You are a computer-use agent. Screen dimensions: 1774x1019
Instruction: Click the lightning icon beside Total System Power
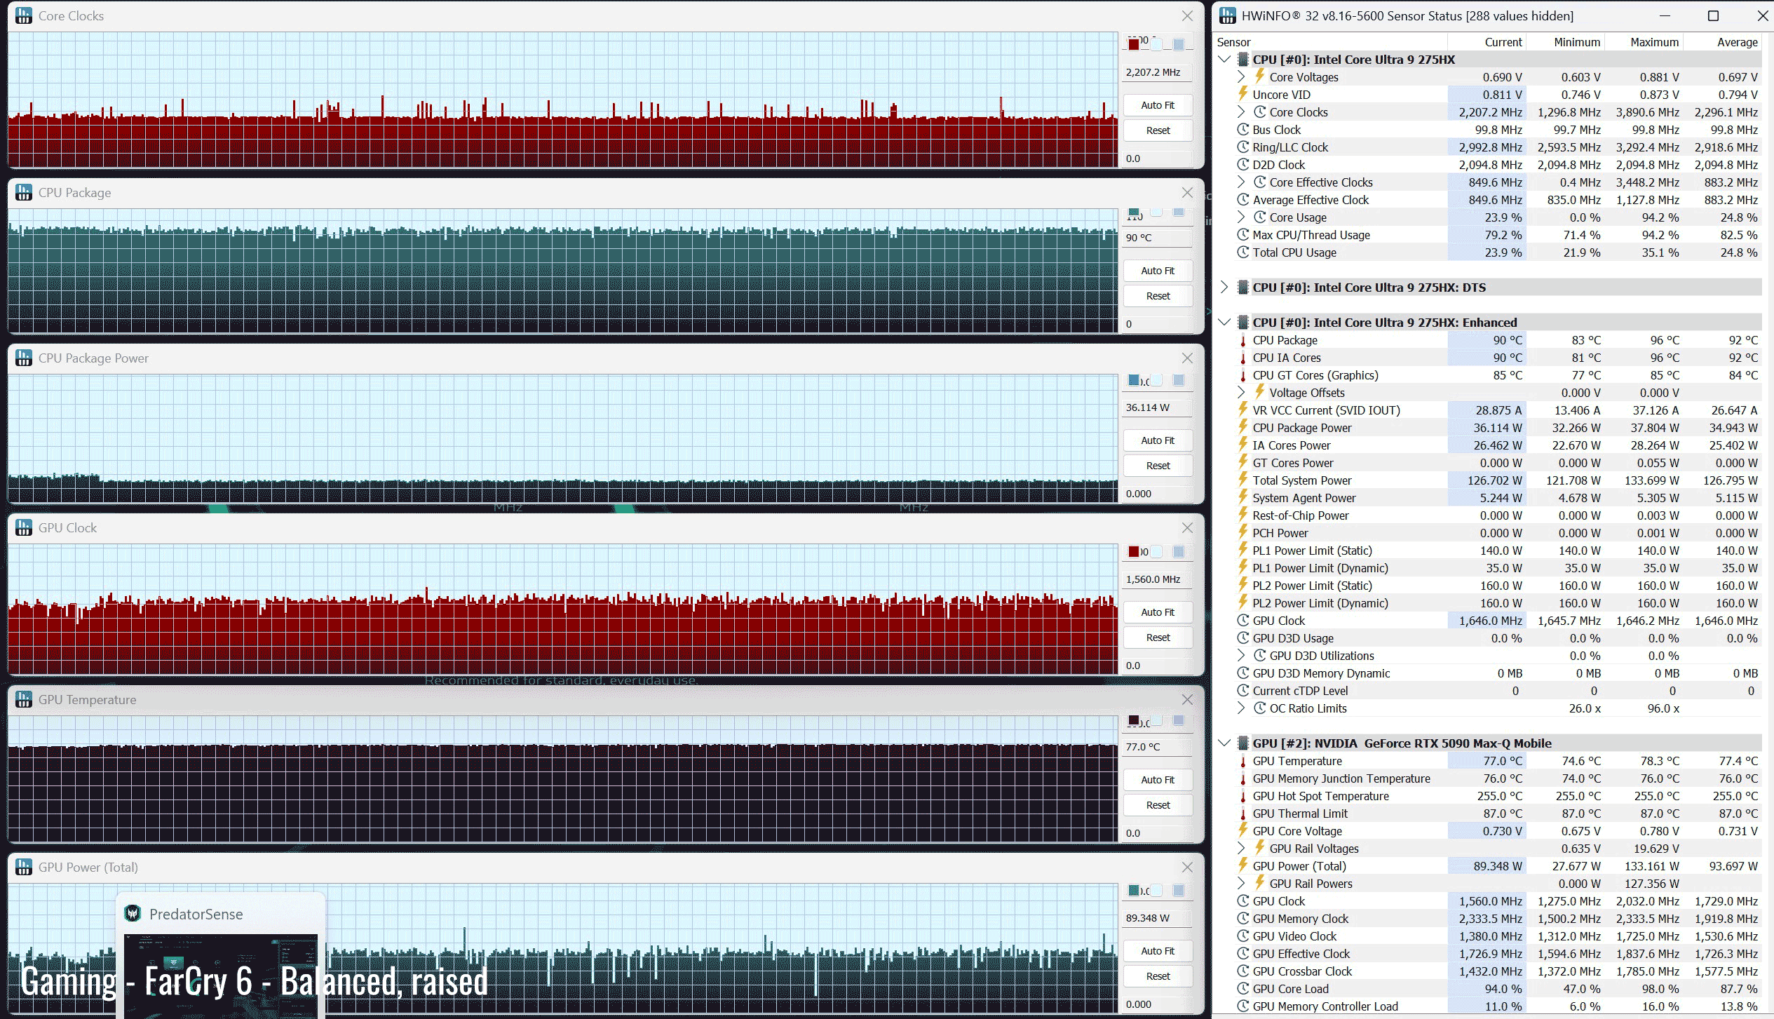(1243, 480)
